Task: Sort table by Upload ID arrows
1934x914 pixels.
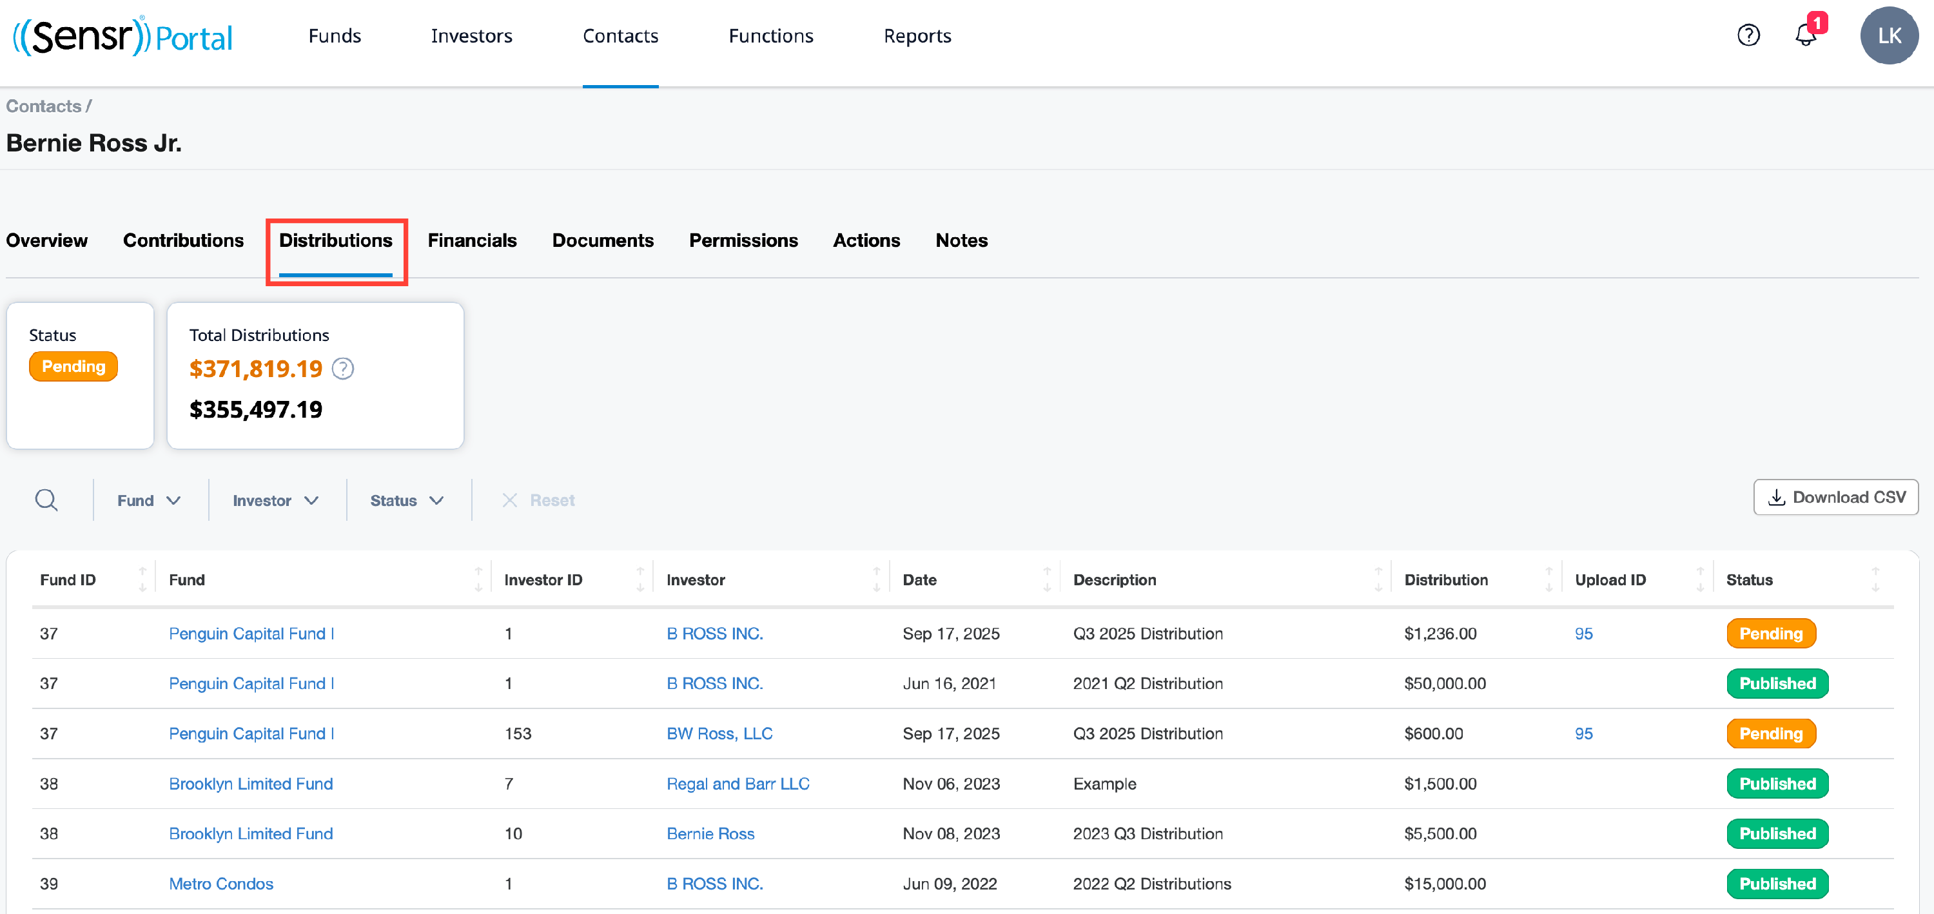Action: pos(1700,580)
